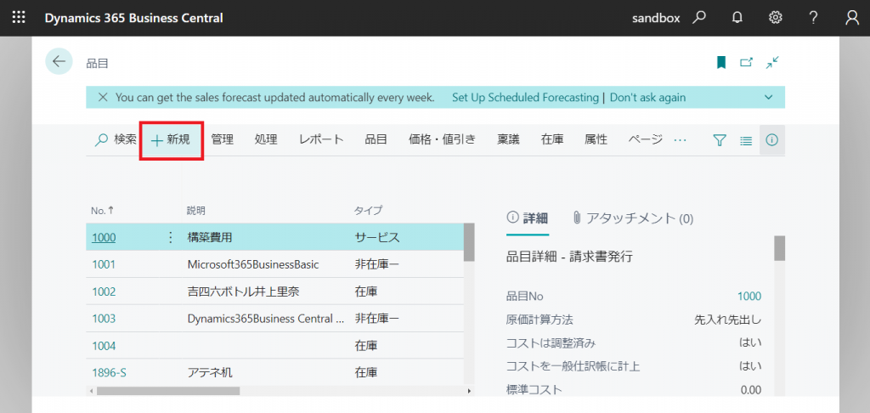Click the タイプ column header
This screenshot has height=413, width=870.
point(368,211)
